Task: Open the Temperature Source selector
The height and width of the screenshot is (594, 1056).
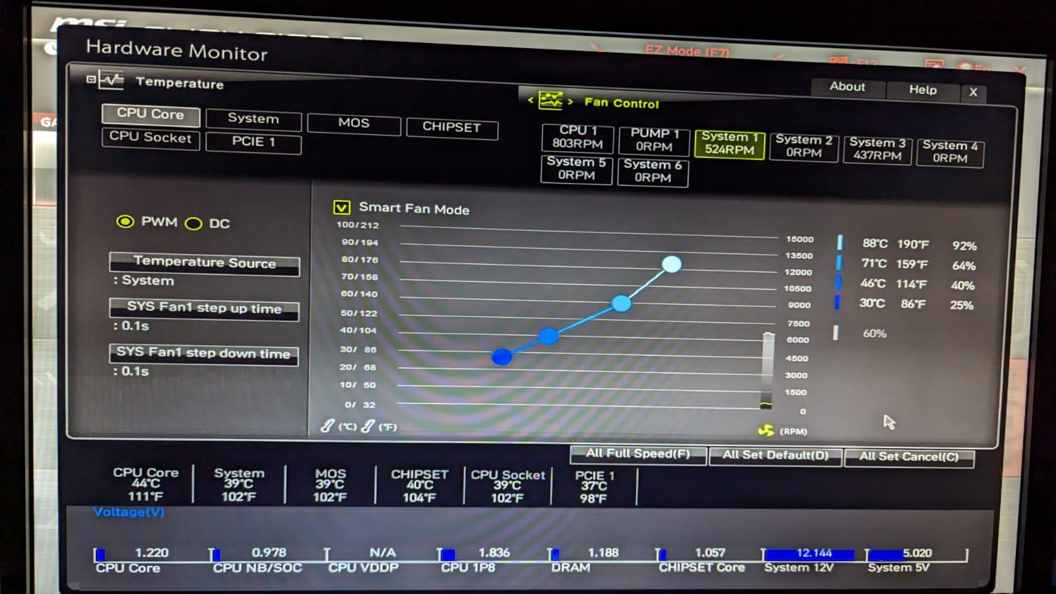Action: point(205,263)
